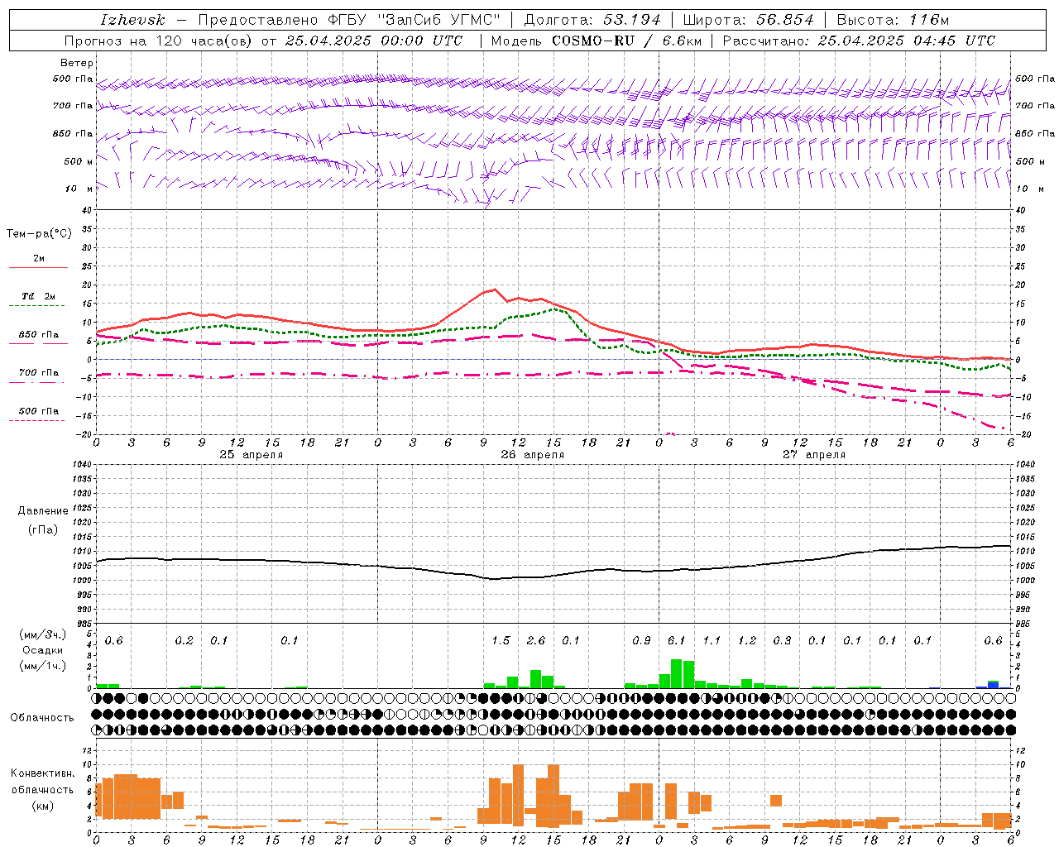Click the elevation text "Высота: 116м"
This screenshot has width=1059, height=847.
[x=893, y=20]
